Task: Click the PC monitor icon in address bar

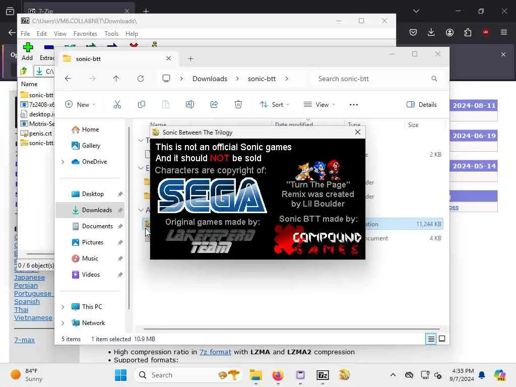Action: coord(166,79)
